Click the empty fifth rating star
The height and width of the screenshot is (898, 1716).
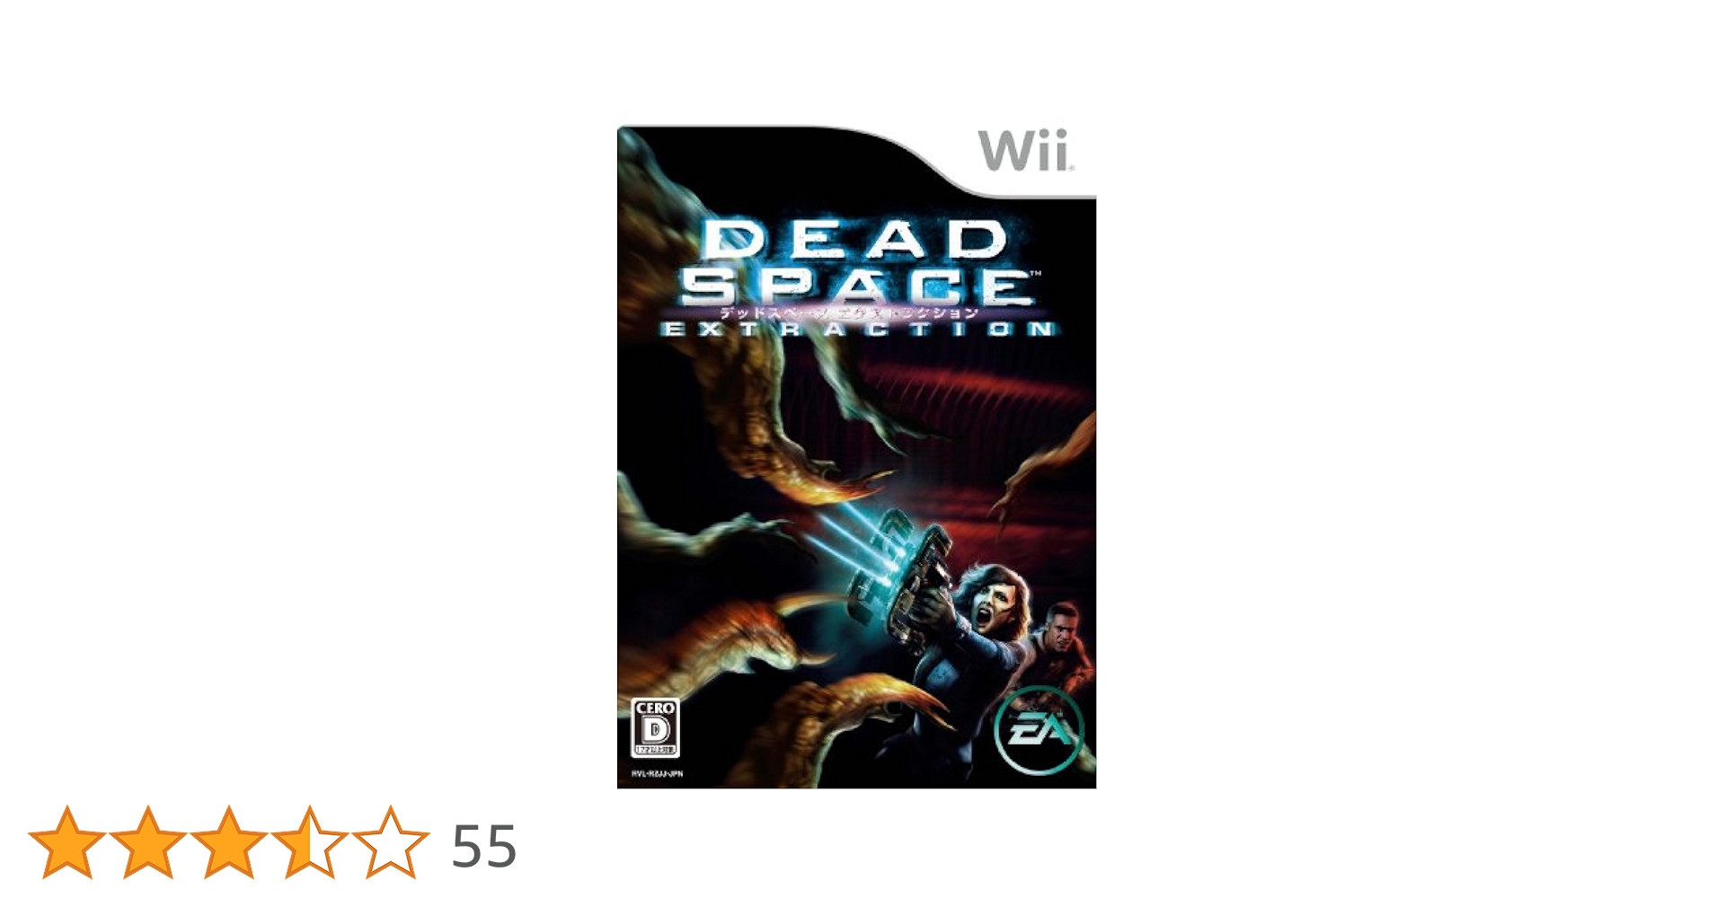(x=391, y=842)
